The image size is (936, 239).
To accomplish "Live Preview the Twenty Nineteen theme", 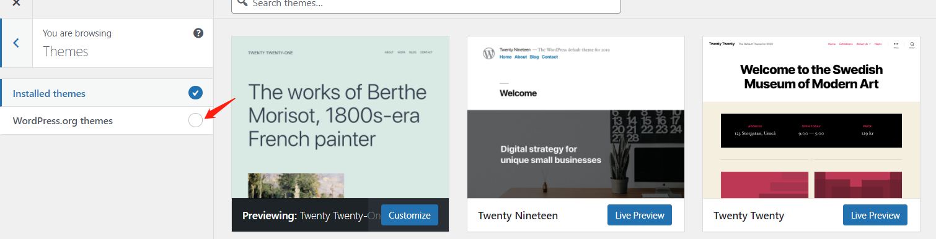I will 640,215.
